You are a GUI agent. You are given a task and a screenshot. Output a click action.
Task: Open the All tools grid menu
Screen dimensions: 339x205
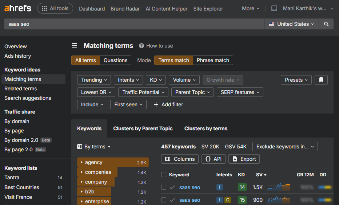[x=55, y=8]
